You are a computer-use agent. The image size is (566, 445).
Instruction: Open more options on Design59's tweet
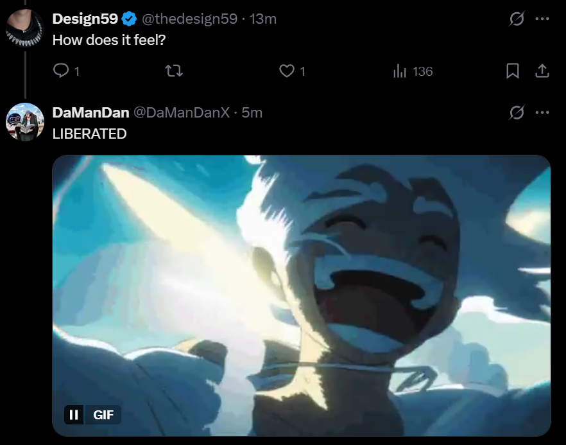[x=542, y=19]
